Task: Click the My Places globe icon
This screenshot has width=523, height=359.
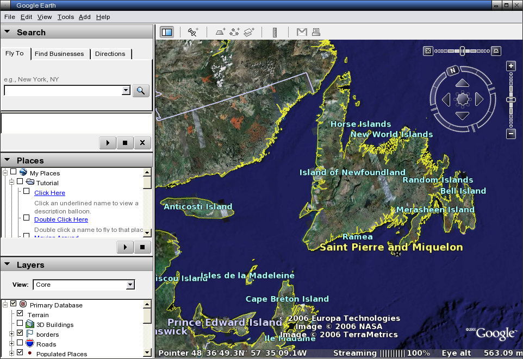Action: (x=23, y=172)
